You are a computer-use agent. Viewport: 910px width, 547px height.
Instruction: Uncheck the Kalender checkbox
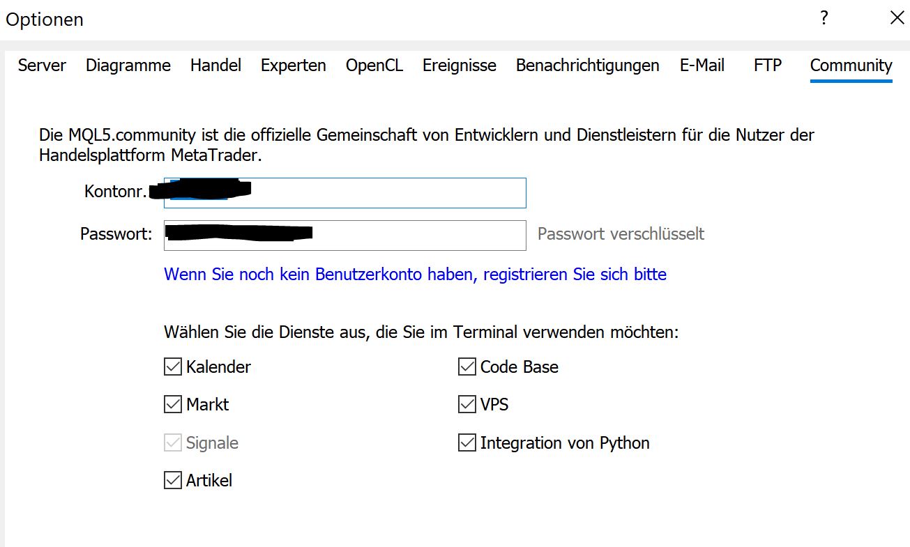pyautogui.click(x=173, y=367)
